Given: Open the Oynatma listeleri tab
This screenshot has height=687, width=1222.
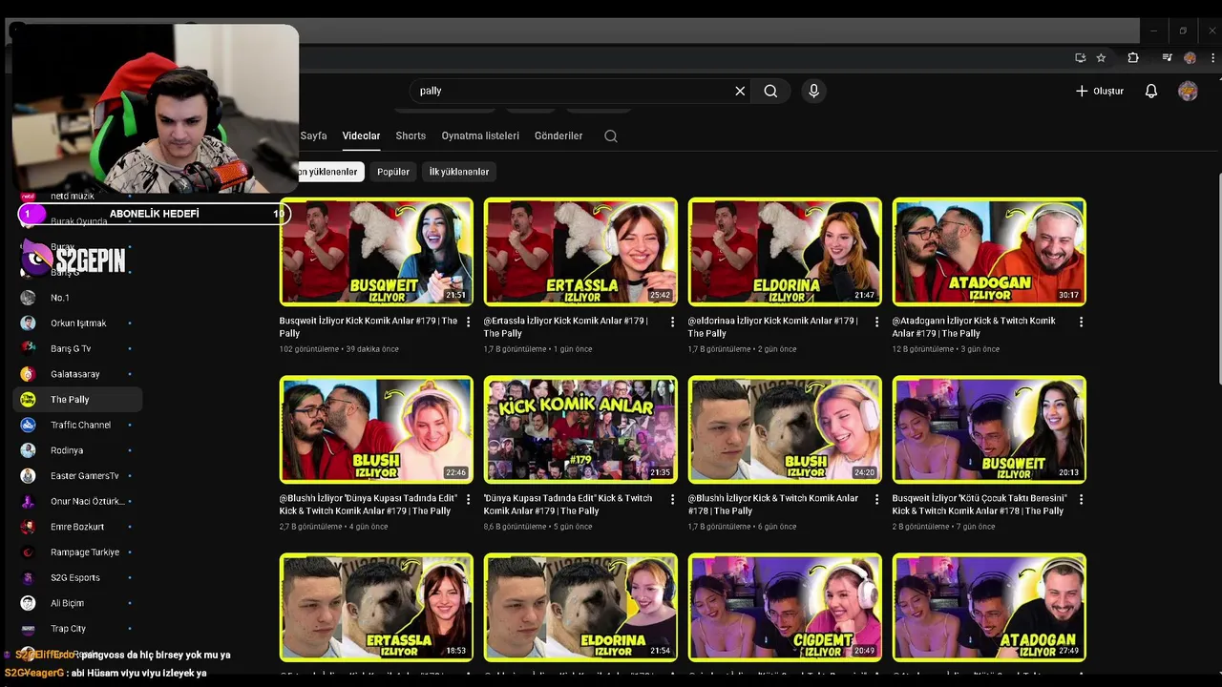Looking at the screenshot, I should (x=480, y=135).
